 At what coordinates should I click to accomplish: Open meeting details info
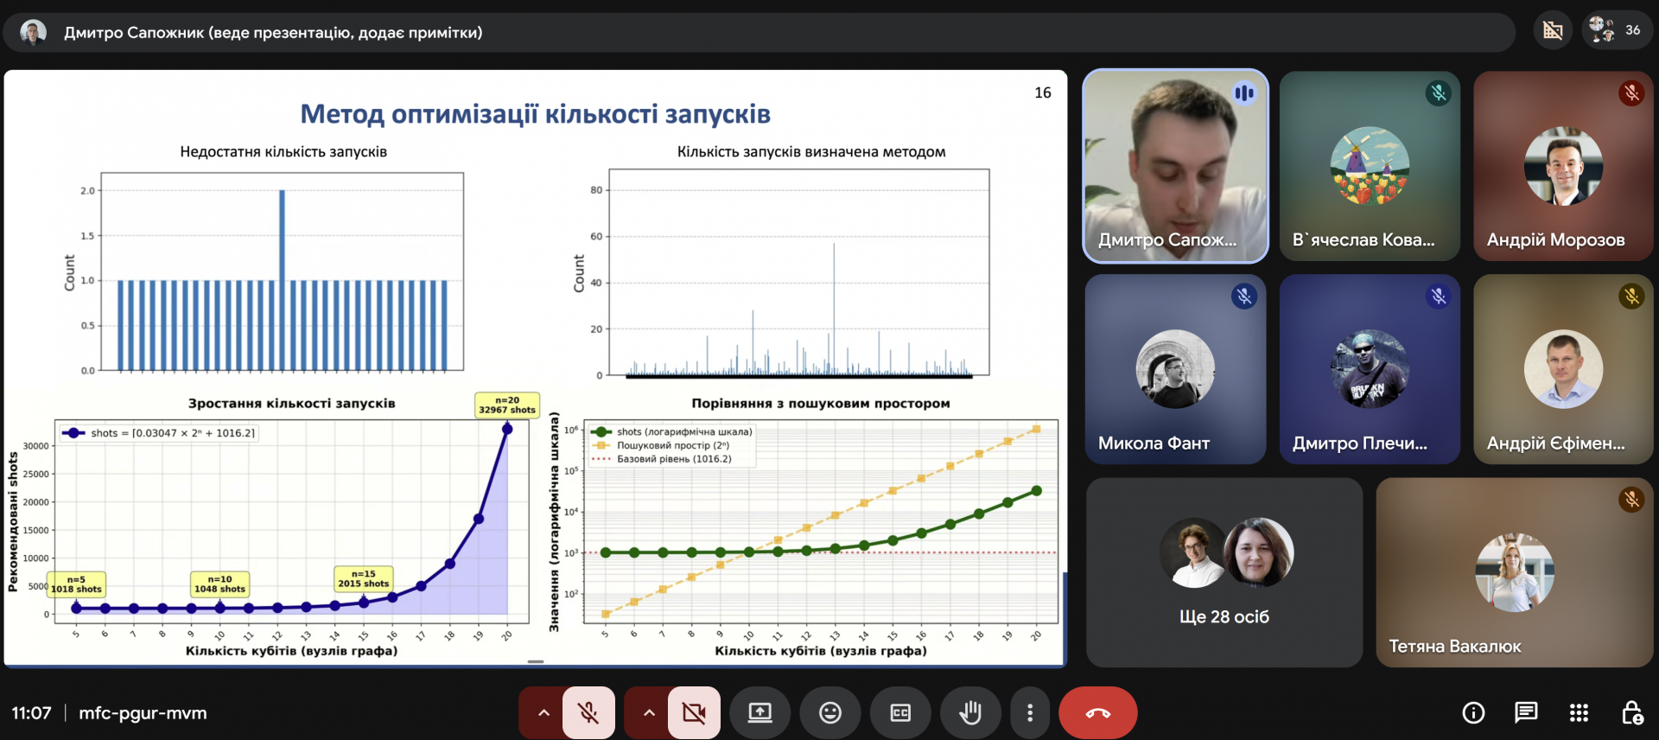pyautogui.click(x=1473, y=713)
